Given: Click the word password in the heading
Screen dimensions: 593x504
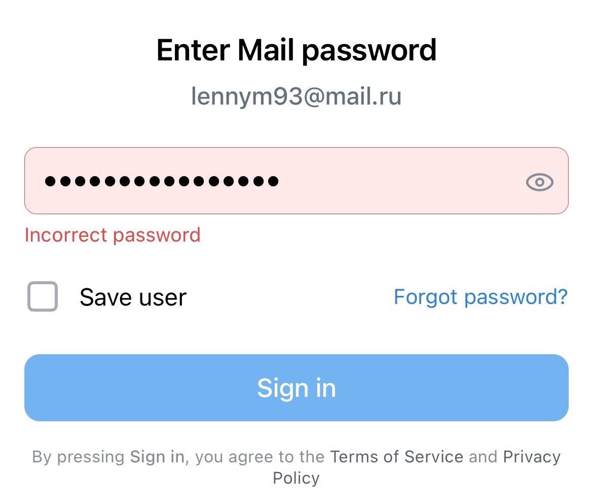Looking at the screenshot, I should point(369,50).
